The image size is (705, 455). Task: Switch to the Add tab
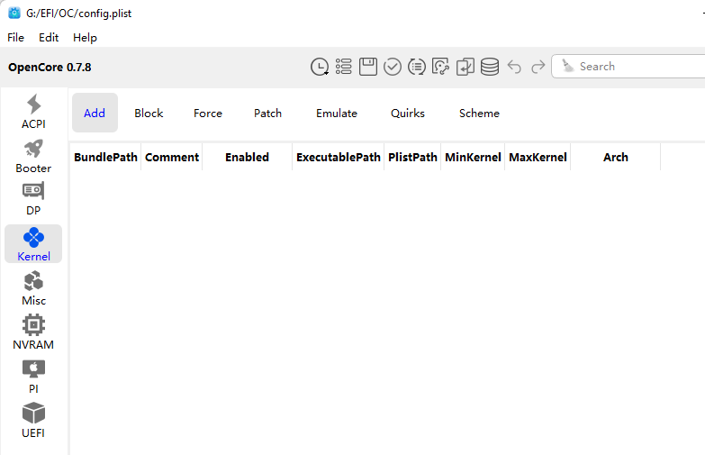coord(95,113)
